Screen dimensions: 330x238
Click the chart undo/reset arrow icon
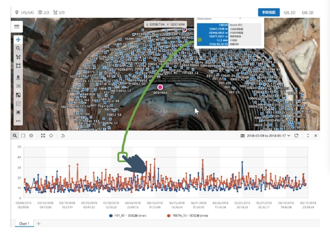click(x=63, y=136)
